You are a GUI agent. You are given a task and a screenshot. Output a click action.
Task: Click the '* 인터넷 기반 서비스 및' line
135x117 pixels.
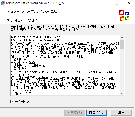point(28,66)
